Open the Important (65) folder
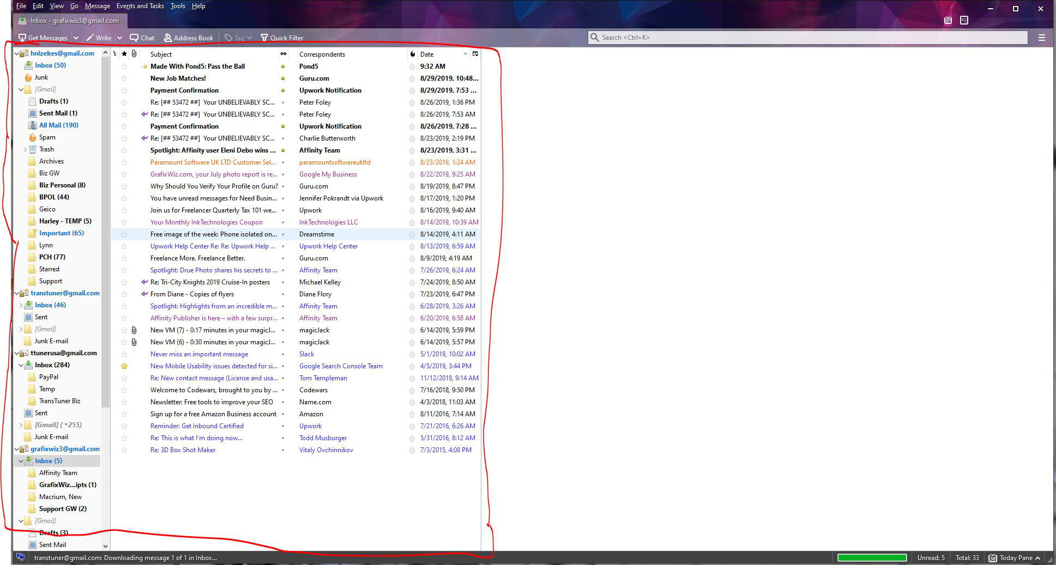Viewport: 1056px width, 565px height. (x=56, y=233)
